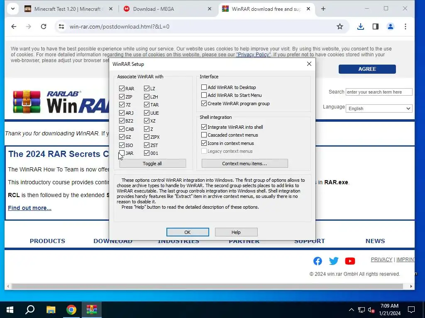Open taskbar search icon
Screen dimensions: 425x318
pos(30,310)
